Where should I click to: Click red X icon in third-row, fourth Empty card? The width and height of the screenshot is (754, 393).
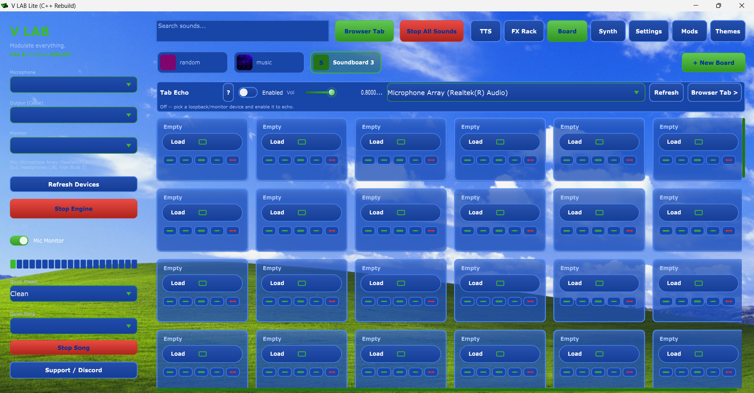(530, 302)
